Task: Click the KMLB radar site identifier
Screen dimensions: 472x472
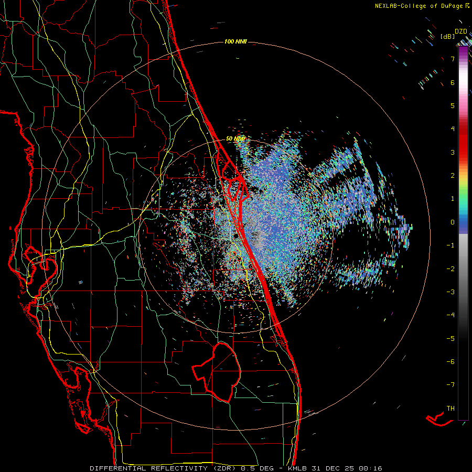Action: [298, 468]
